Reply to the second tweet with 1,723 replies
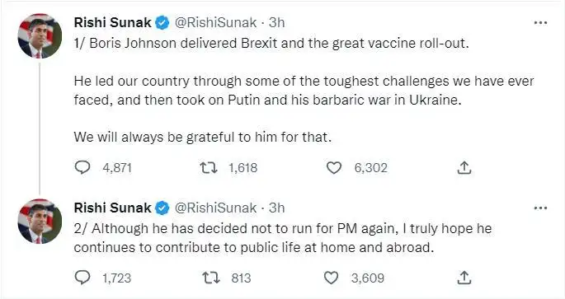 pyautogui.click(x=82, y=278)
